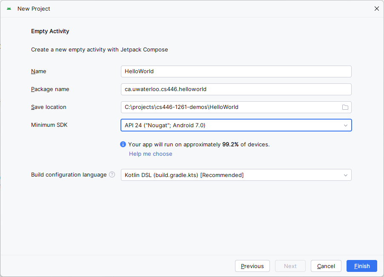Open the help tooltip for Build configuration language

pos(112,174)
